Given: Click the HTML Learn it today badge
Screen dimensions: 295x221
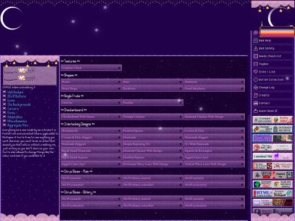Looking at the screenshot, I should [262, 193].
